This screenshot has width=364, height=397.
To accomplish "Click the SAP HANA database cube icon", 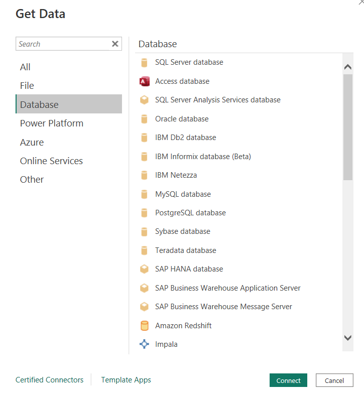I will pyautogui.click(x=145, y=269).
